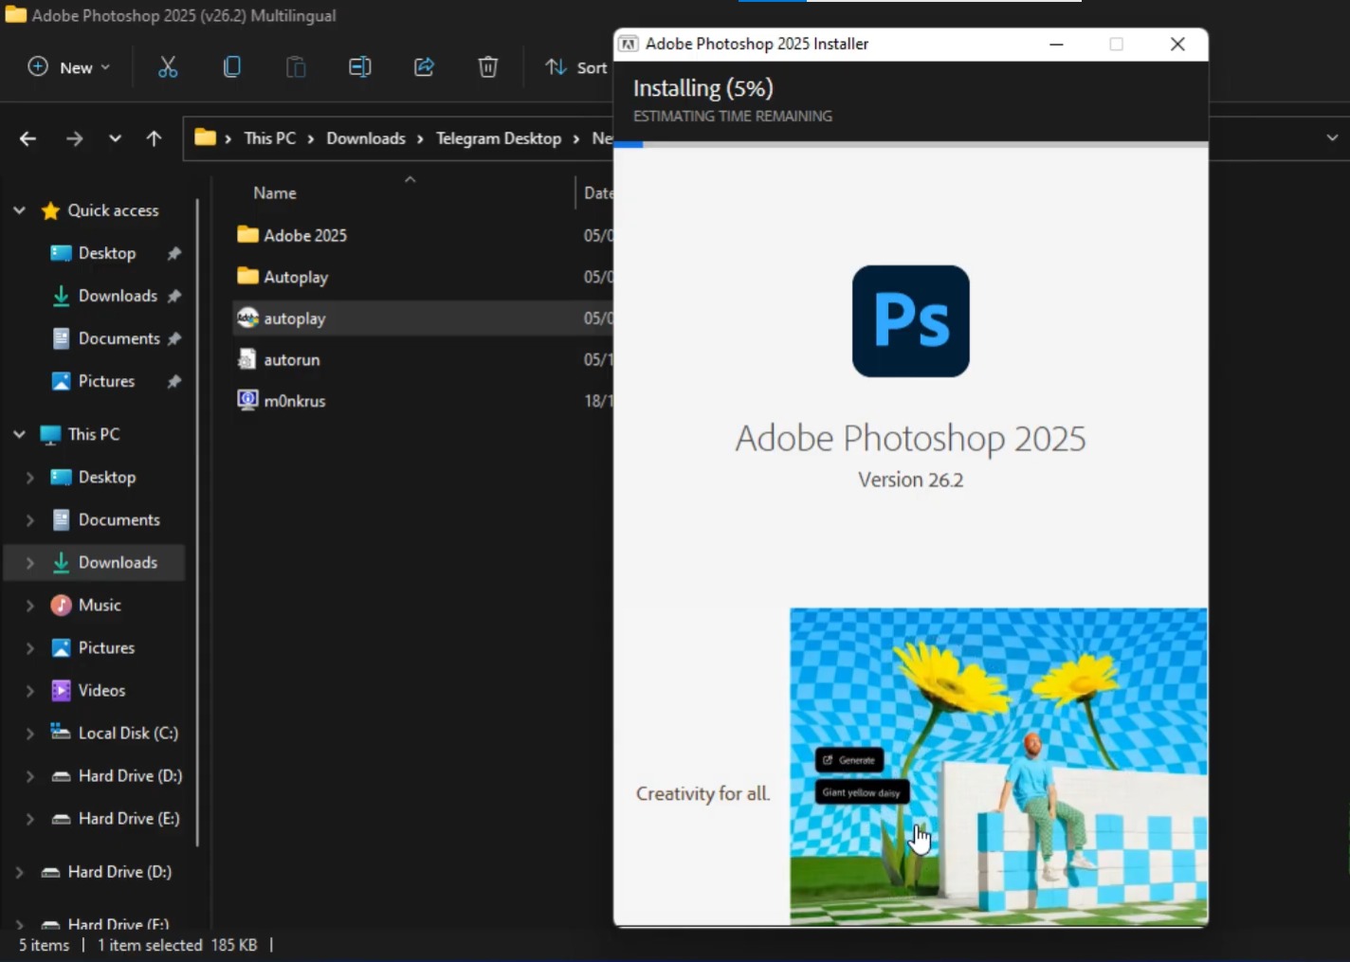Collapse the Quick access section
The width and height of the screenshot is (1350, 962).
pyautogui.click(x=19, y=210)
